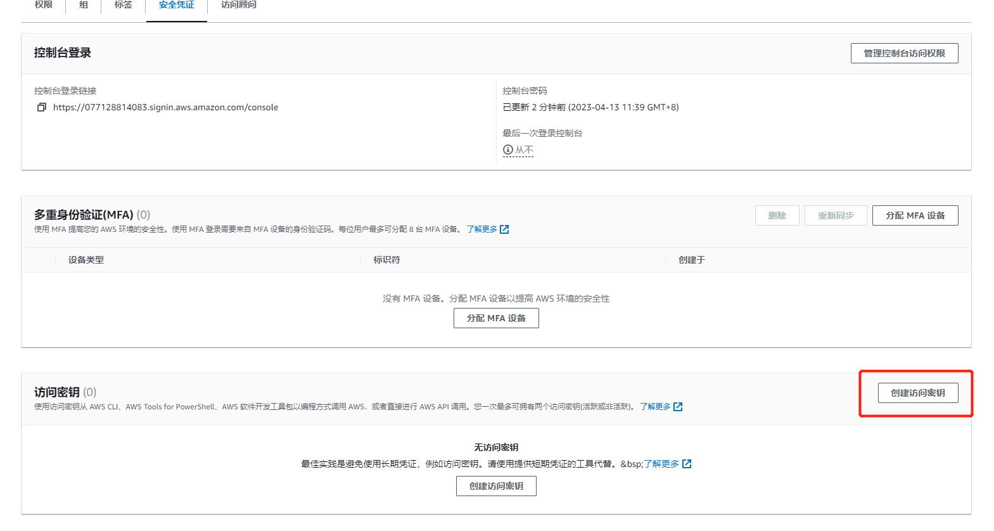Click the console sign-in URL text
994x531 pixels.
(165, 107)
